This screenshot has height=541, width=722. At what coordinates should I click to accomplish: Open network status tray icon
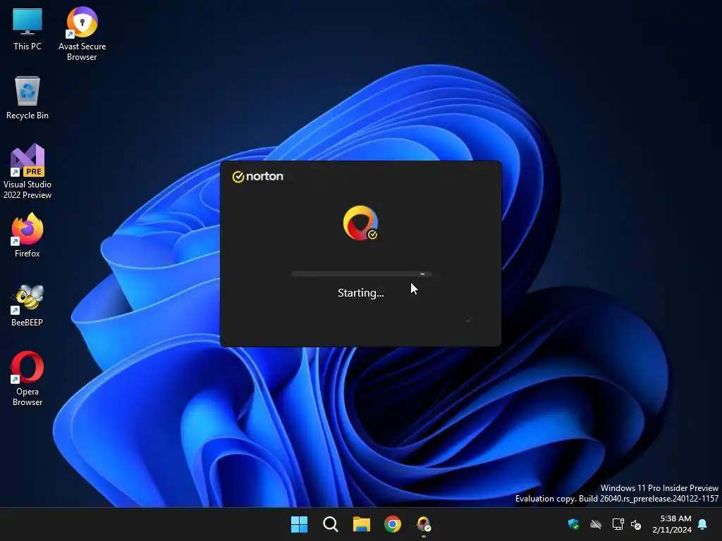point(618,524)
